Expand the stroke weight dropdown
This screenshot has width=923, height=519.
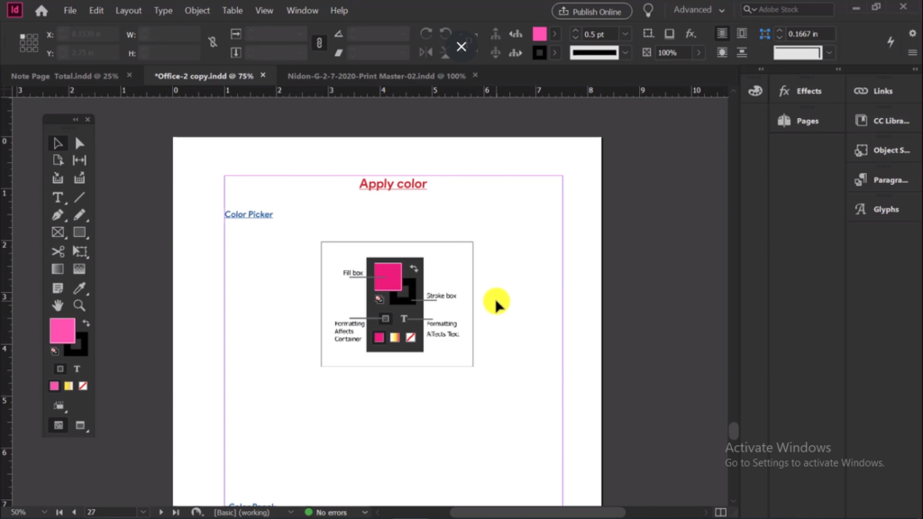[x=626, y=34]
